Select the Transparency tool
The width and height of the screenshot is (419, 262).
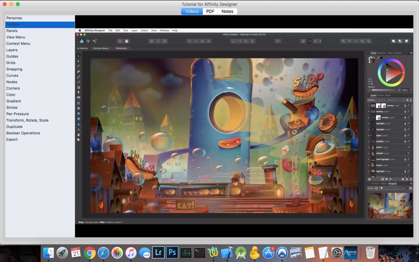(x=78, y=93)
